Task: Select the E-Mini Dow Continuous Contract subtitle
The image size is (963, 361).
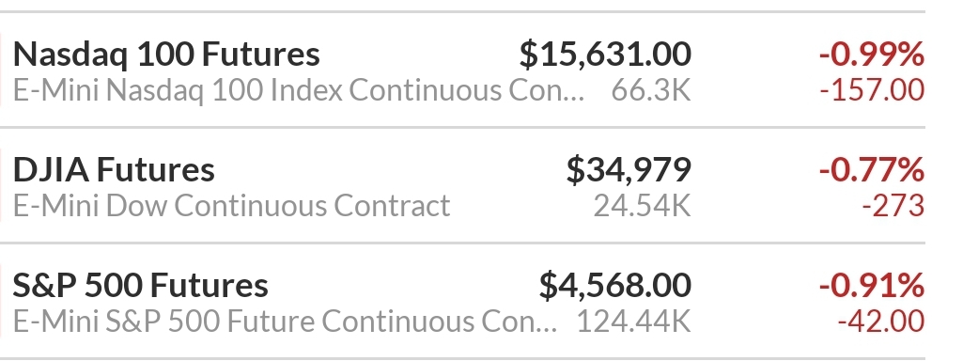Action: [231, 206]
